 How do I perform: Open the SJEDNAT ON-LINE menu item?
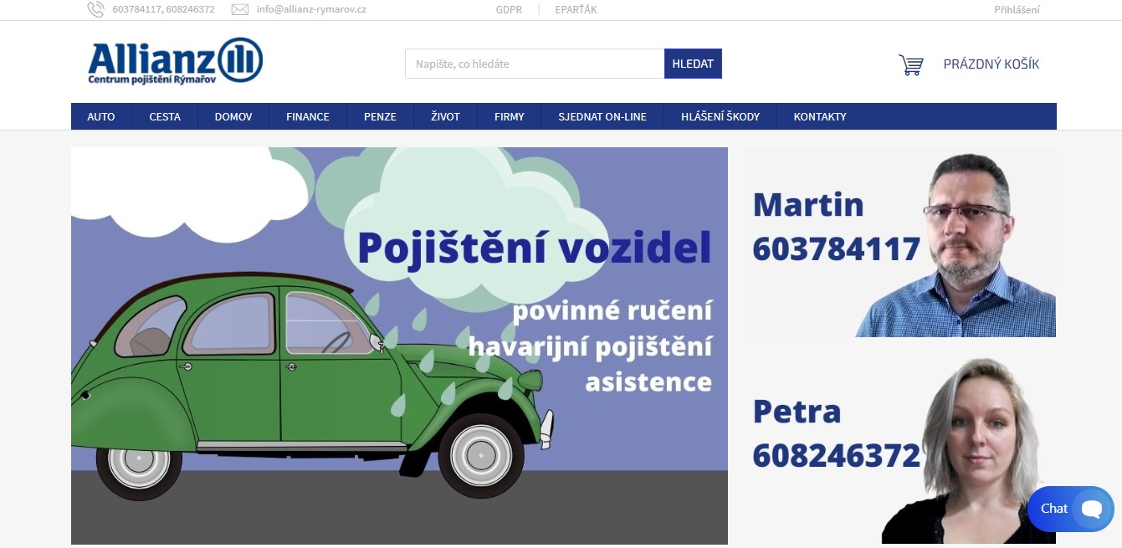pos(602,116)
